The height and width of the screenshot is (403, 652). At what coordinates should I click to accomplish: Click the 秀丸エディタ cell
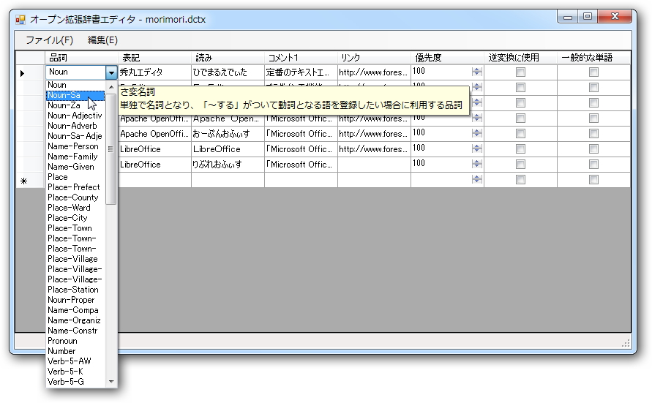coord(154,72)
